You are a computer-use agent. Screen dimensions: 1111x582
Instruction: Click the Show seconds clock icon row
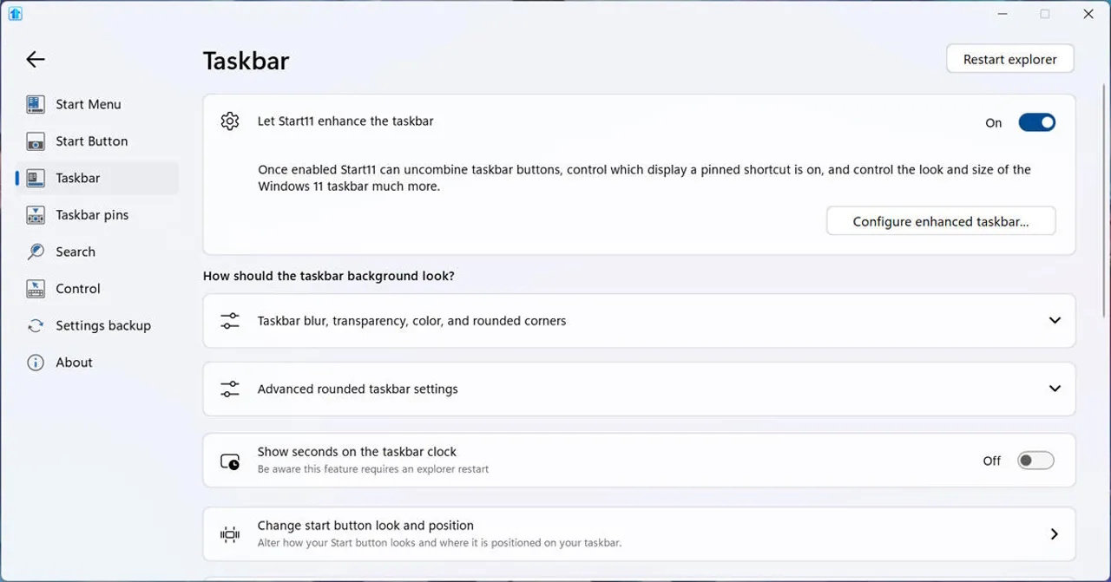[230, 461]
